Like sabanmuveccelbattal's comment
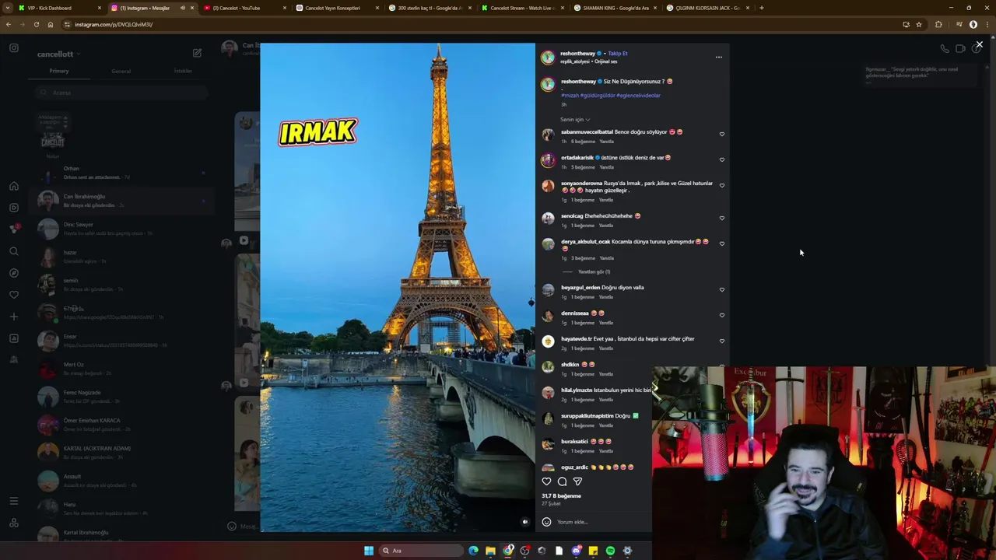The image size is (996, 560). (x=721, y=134)
